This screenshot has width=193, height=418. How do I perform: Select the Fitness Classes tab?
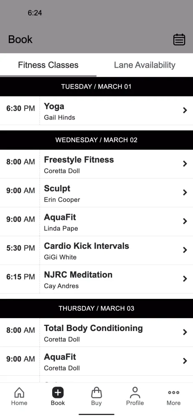coord(48,65)
